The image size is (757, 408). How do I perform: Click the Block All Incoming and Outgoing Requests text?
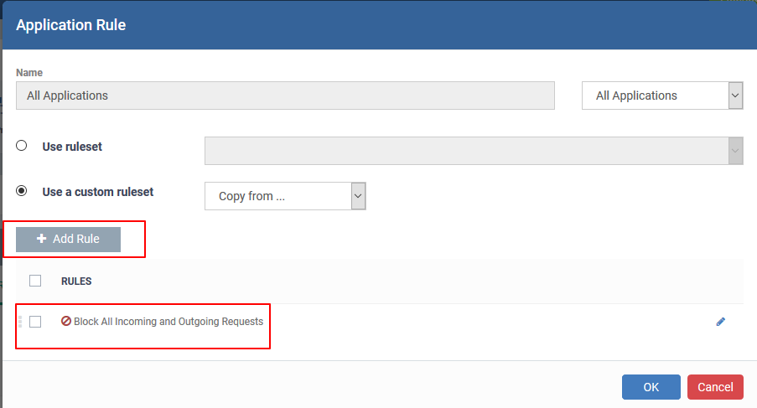(x=169, y=322)
